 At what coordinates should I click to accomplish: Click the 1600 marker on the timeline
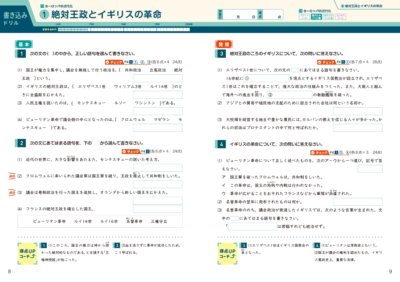point(58,24)
